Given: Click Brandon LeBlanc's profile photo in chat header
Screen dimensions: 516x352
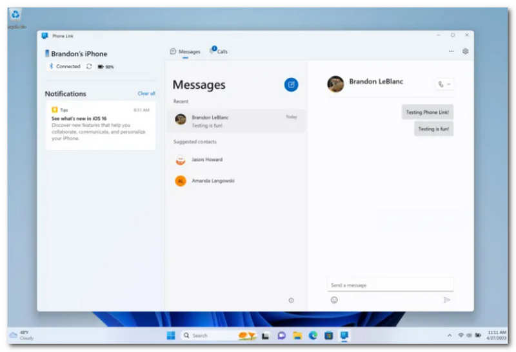Looking at the screenshot, I should coord(335,84).
